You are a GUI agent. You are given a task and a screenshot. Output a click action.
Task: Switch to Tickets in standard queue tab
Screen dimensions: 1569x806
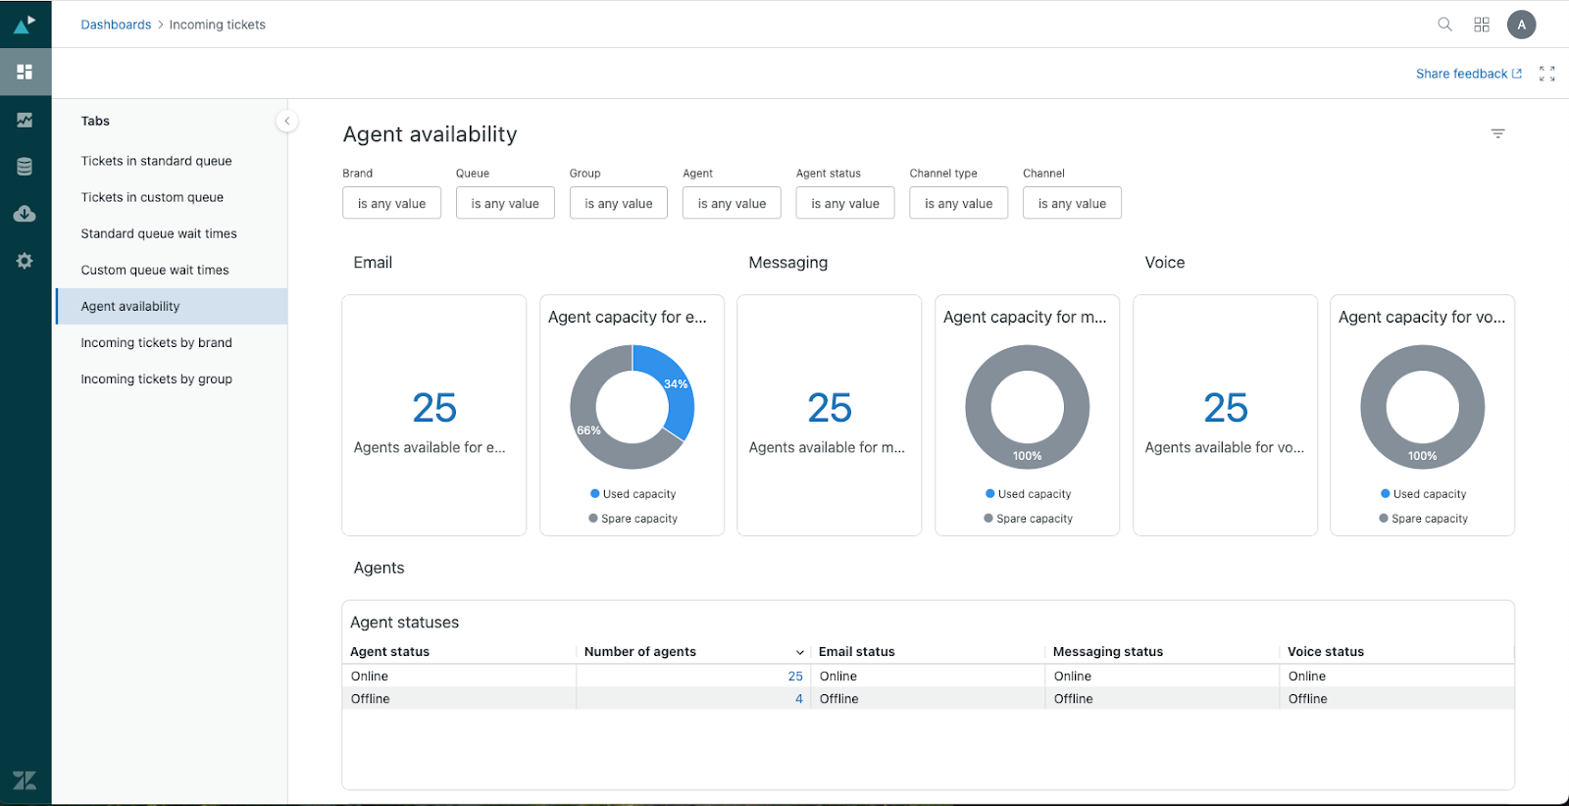tap(156, 161)
